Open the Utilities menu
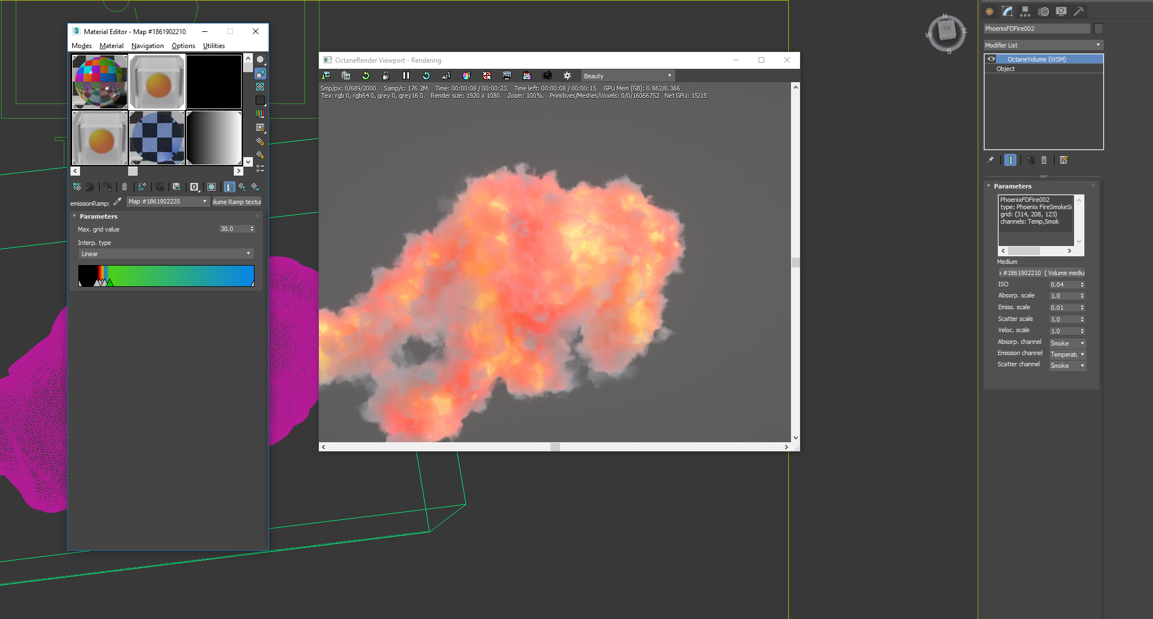The image size is (1153, 619). [x=214, y=46]
